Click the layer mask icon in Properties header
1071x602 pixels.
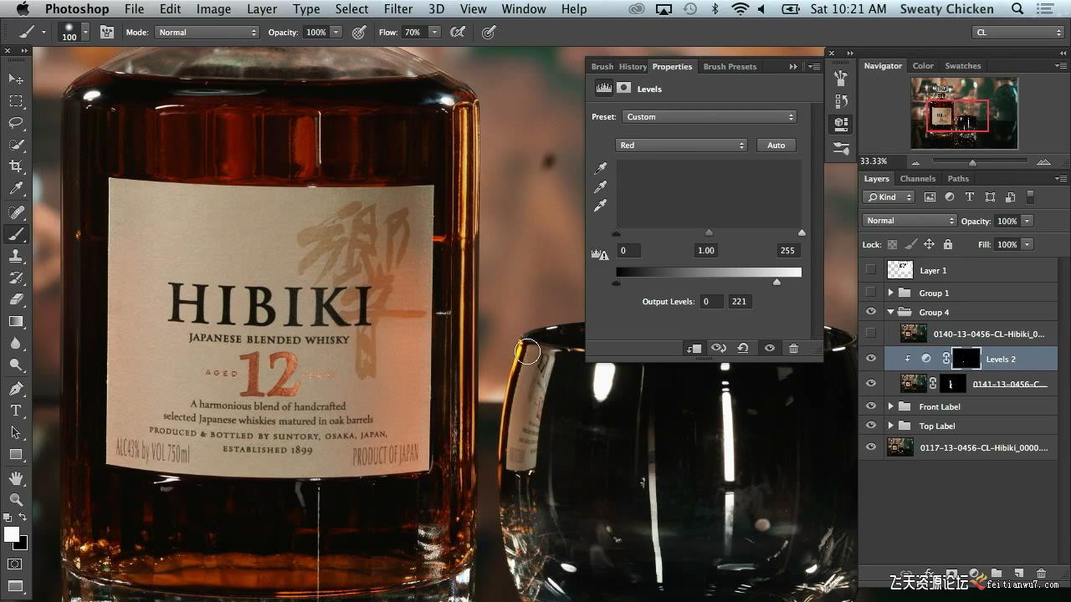tap(624, 88)
